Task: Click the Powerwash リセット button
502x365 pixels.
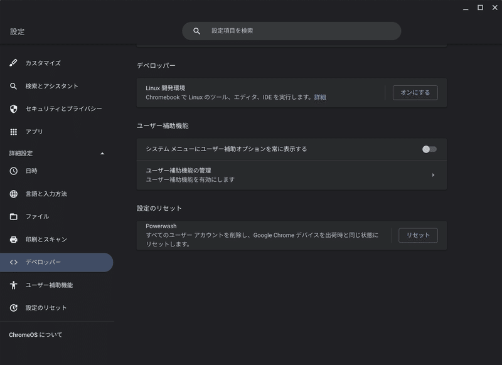Action: coord(418,235)
